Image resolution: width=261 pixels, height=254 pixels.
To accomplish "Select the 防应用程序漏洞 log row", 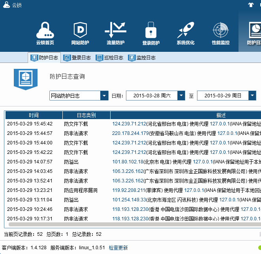I will (x=81, y=190).
